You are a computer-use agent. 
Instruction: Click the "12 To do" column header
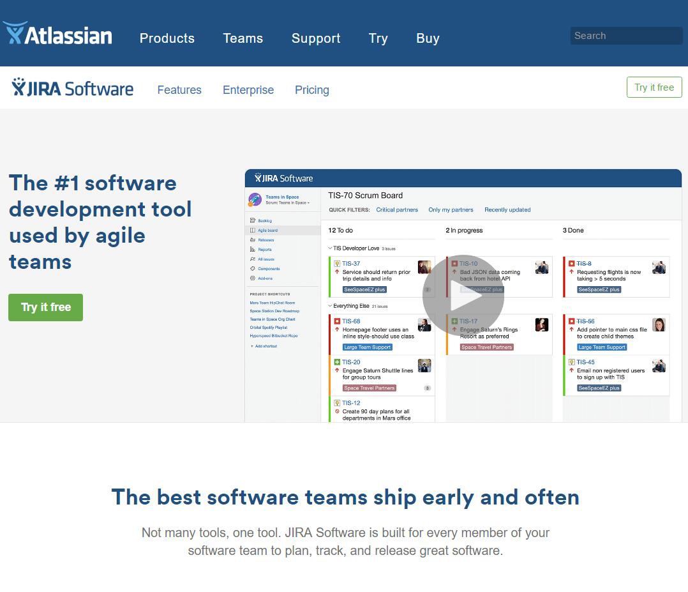point(341,230)
